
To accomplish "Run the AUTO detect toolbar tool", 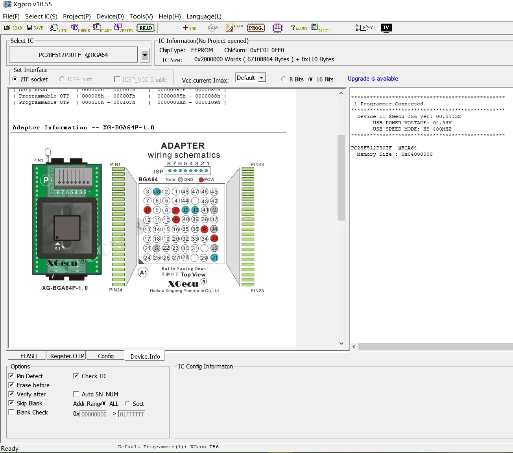I will [x=59, y=28].
